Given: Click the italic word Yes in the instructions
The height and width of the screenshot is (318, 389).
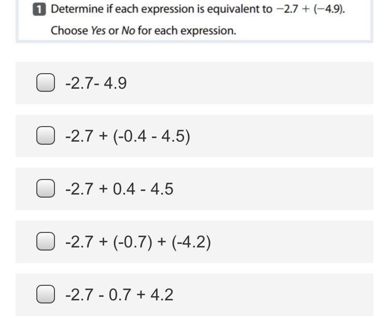Looking at the screenshot, I should 98,31.
